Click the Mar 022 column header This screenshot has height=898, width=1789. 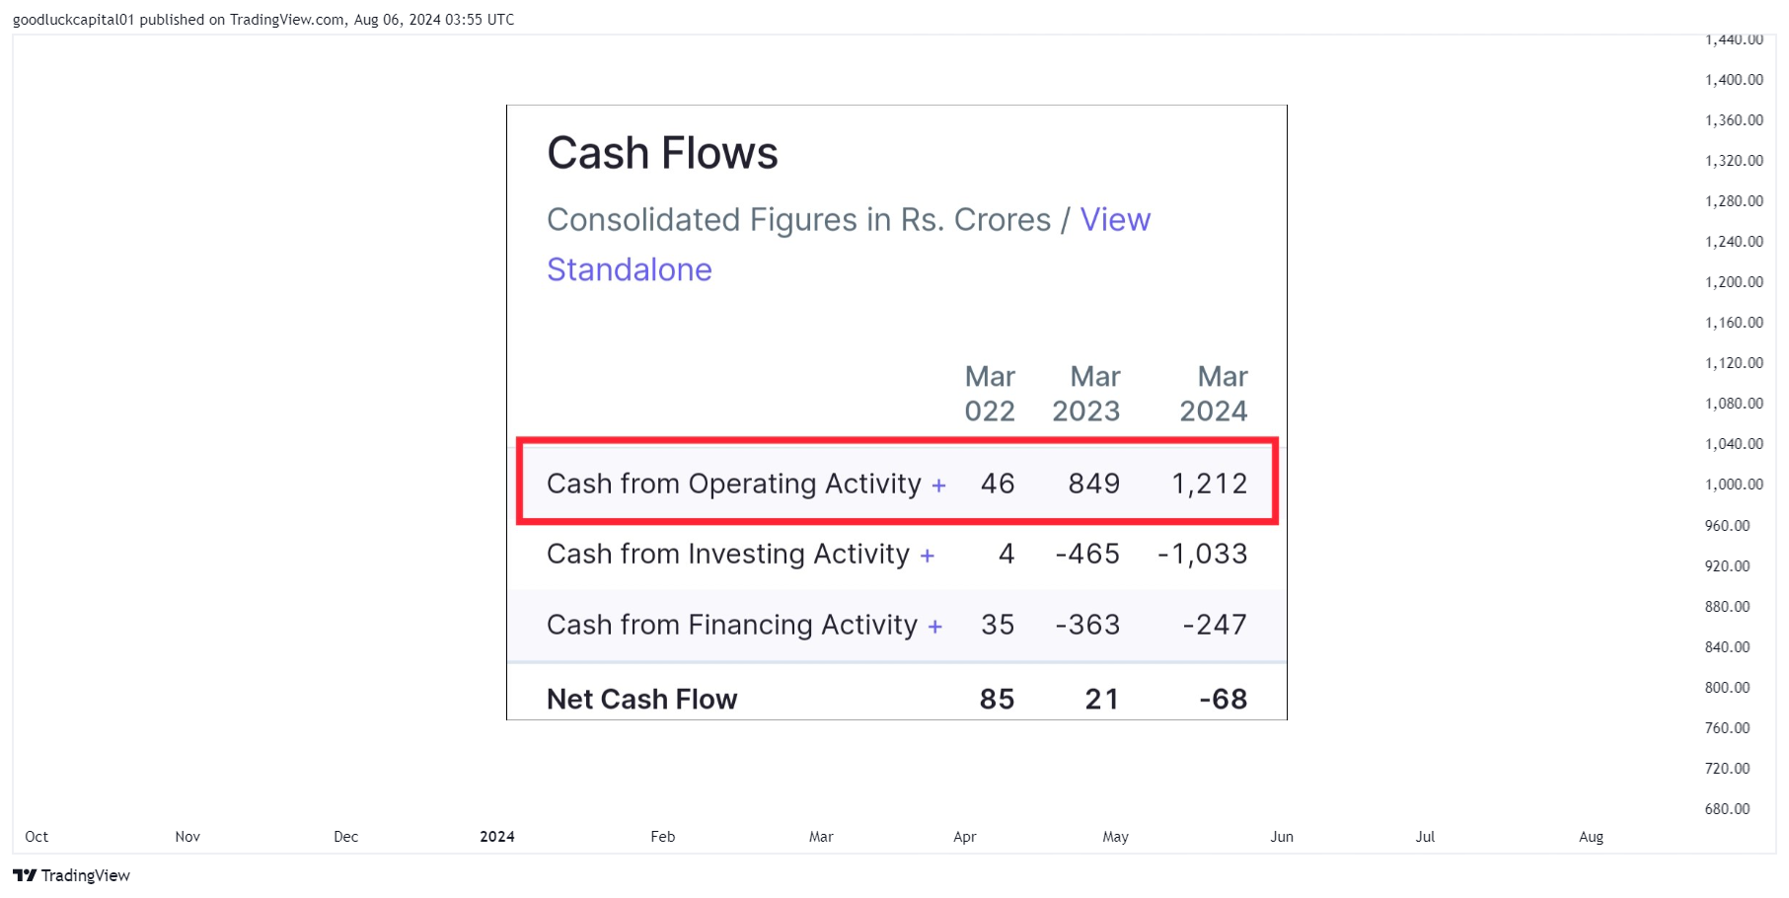click(x=990, y=393)
